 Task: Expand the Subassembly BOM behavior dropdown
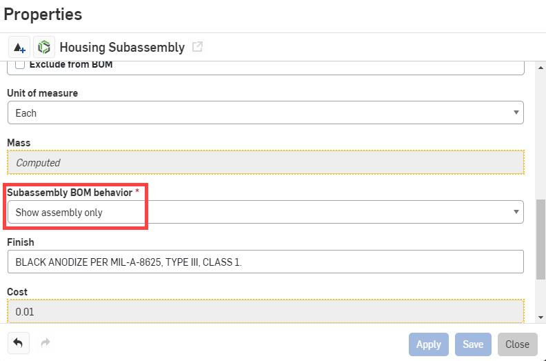(265, 212)
